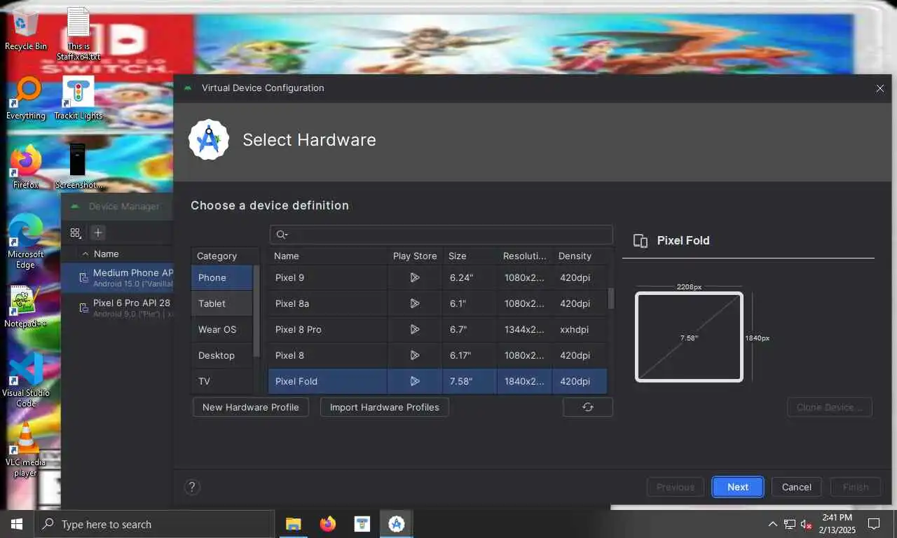Launch the Visual Studio Code desktop shortcut
The image size is (897, 538).
click(x=26, y=380)
